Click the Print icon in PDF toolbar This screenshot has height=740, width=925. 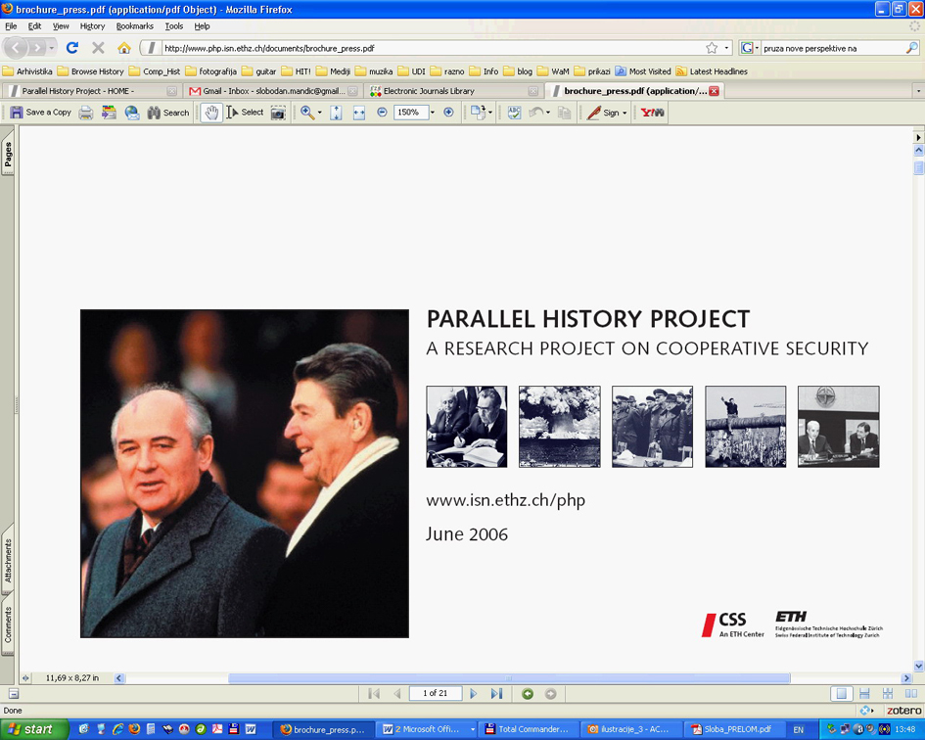pos(86,113)
